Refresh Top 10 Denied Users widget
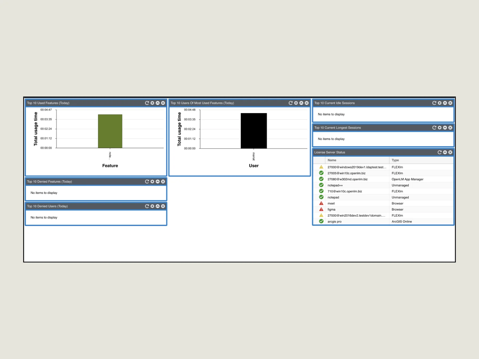 coord(147,206)
